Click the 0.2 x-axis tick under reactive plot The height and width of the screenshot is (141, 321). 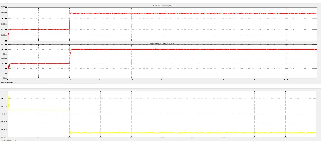tap(70, 79)
